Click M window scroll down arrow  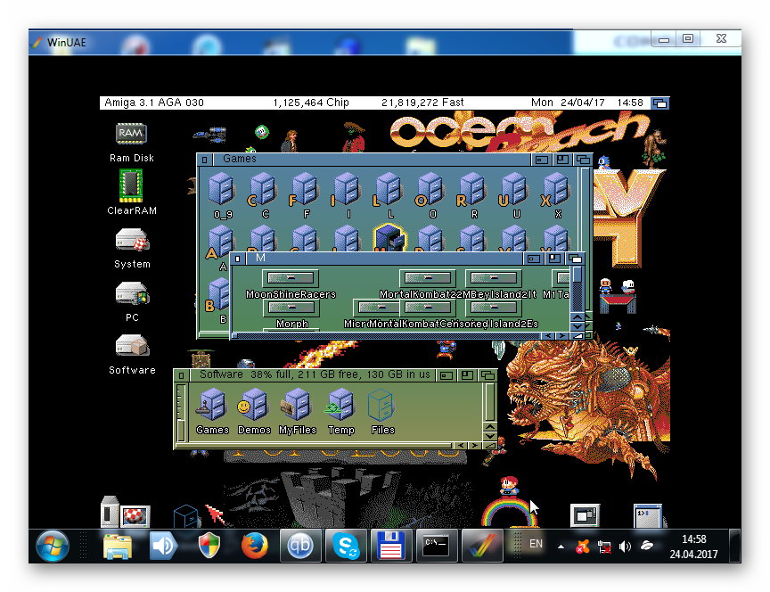577,326
